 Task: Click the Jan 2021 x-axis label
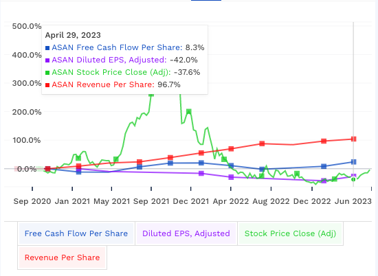(x=72, y=201)
